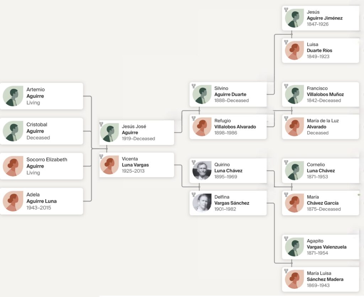Select the Artemio Aguirre person card

42,96
